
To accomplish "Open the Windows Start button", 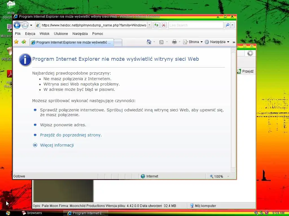I will [x=8, y=213].
